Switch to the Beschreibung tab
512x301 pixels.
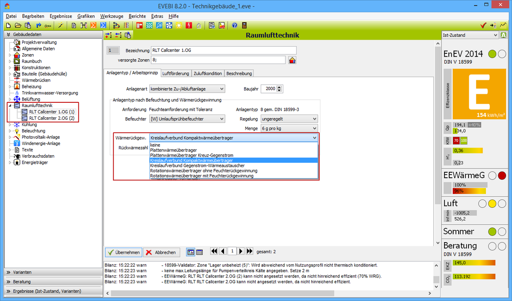coord(239,73)
